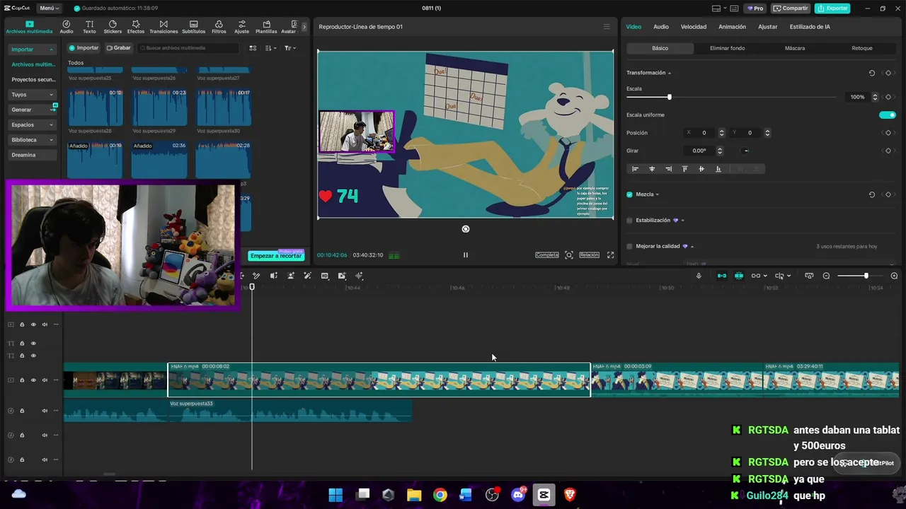Click the microphone voiceover record icon

pyautogui.click(x=699, y=276)
